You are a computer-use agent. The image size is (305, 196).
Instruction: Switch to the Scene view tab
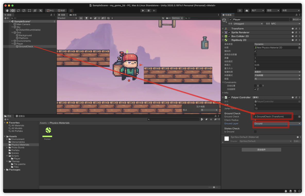62,15
